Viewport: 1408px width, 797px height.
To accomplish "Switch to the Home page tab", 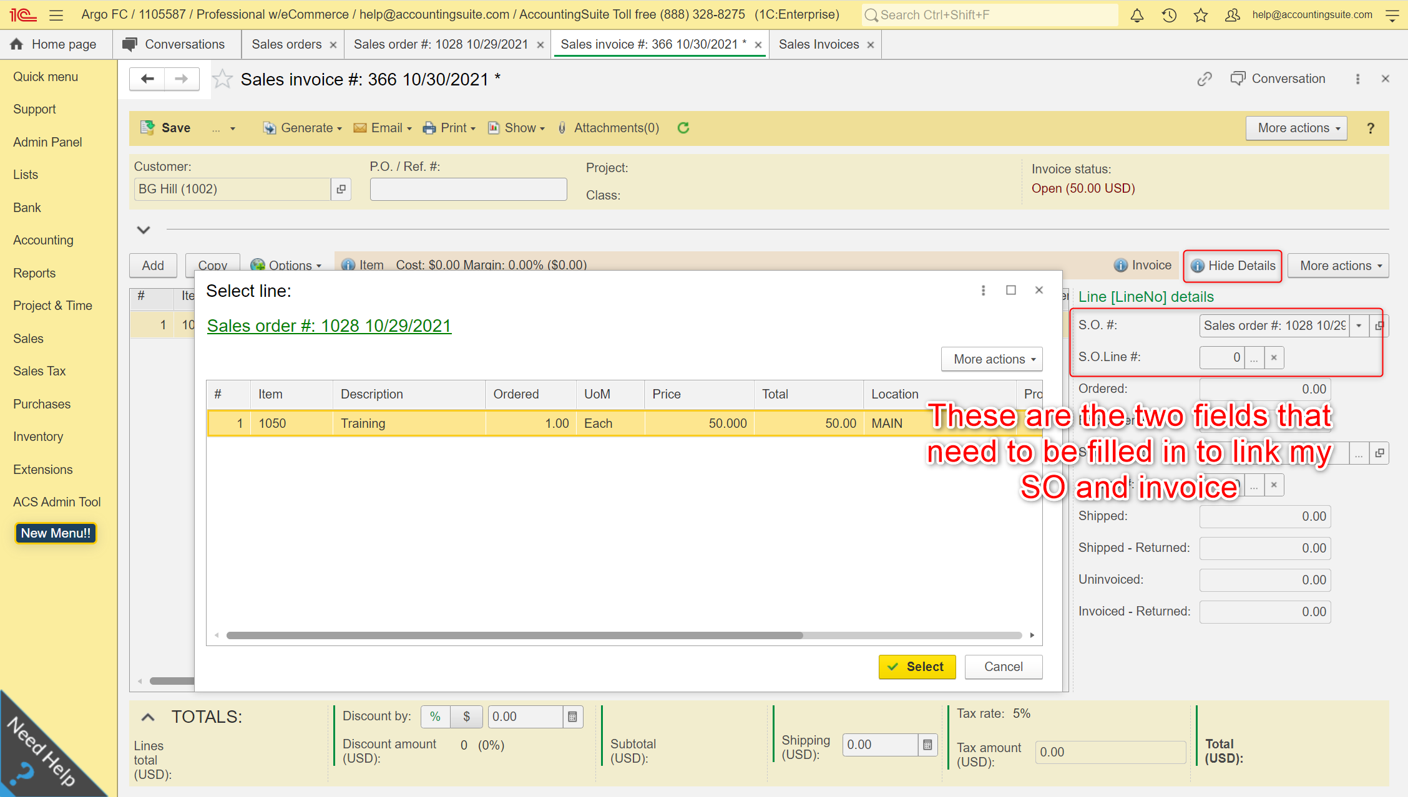I will 54,44.
